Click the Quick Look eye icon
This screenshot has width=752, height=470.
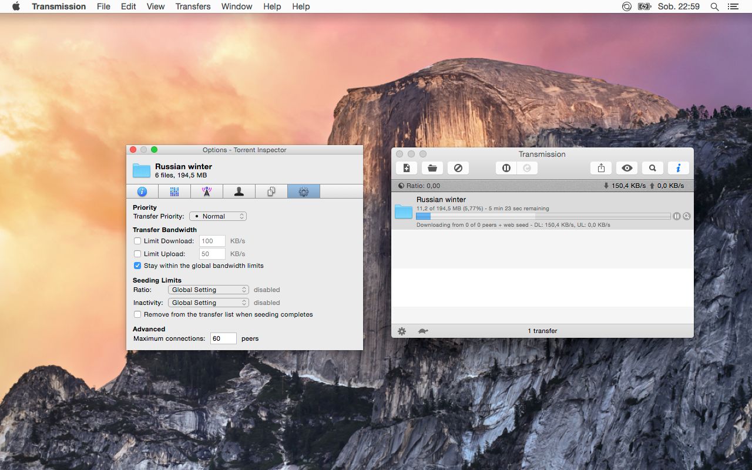point(627,168)
